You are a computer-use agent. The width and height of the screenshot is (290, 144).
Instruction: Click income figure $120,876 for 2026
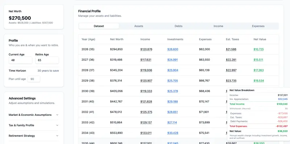[146, 49]
